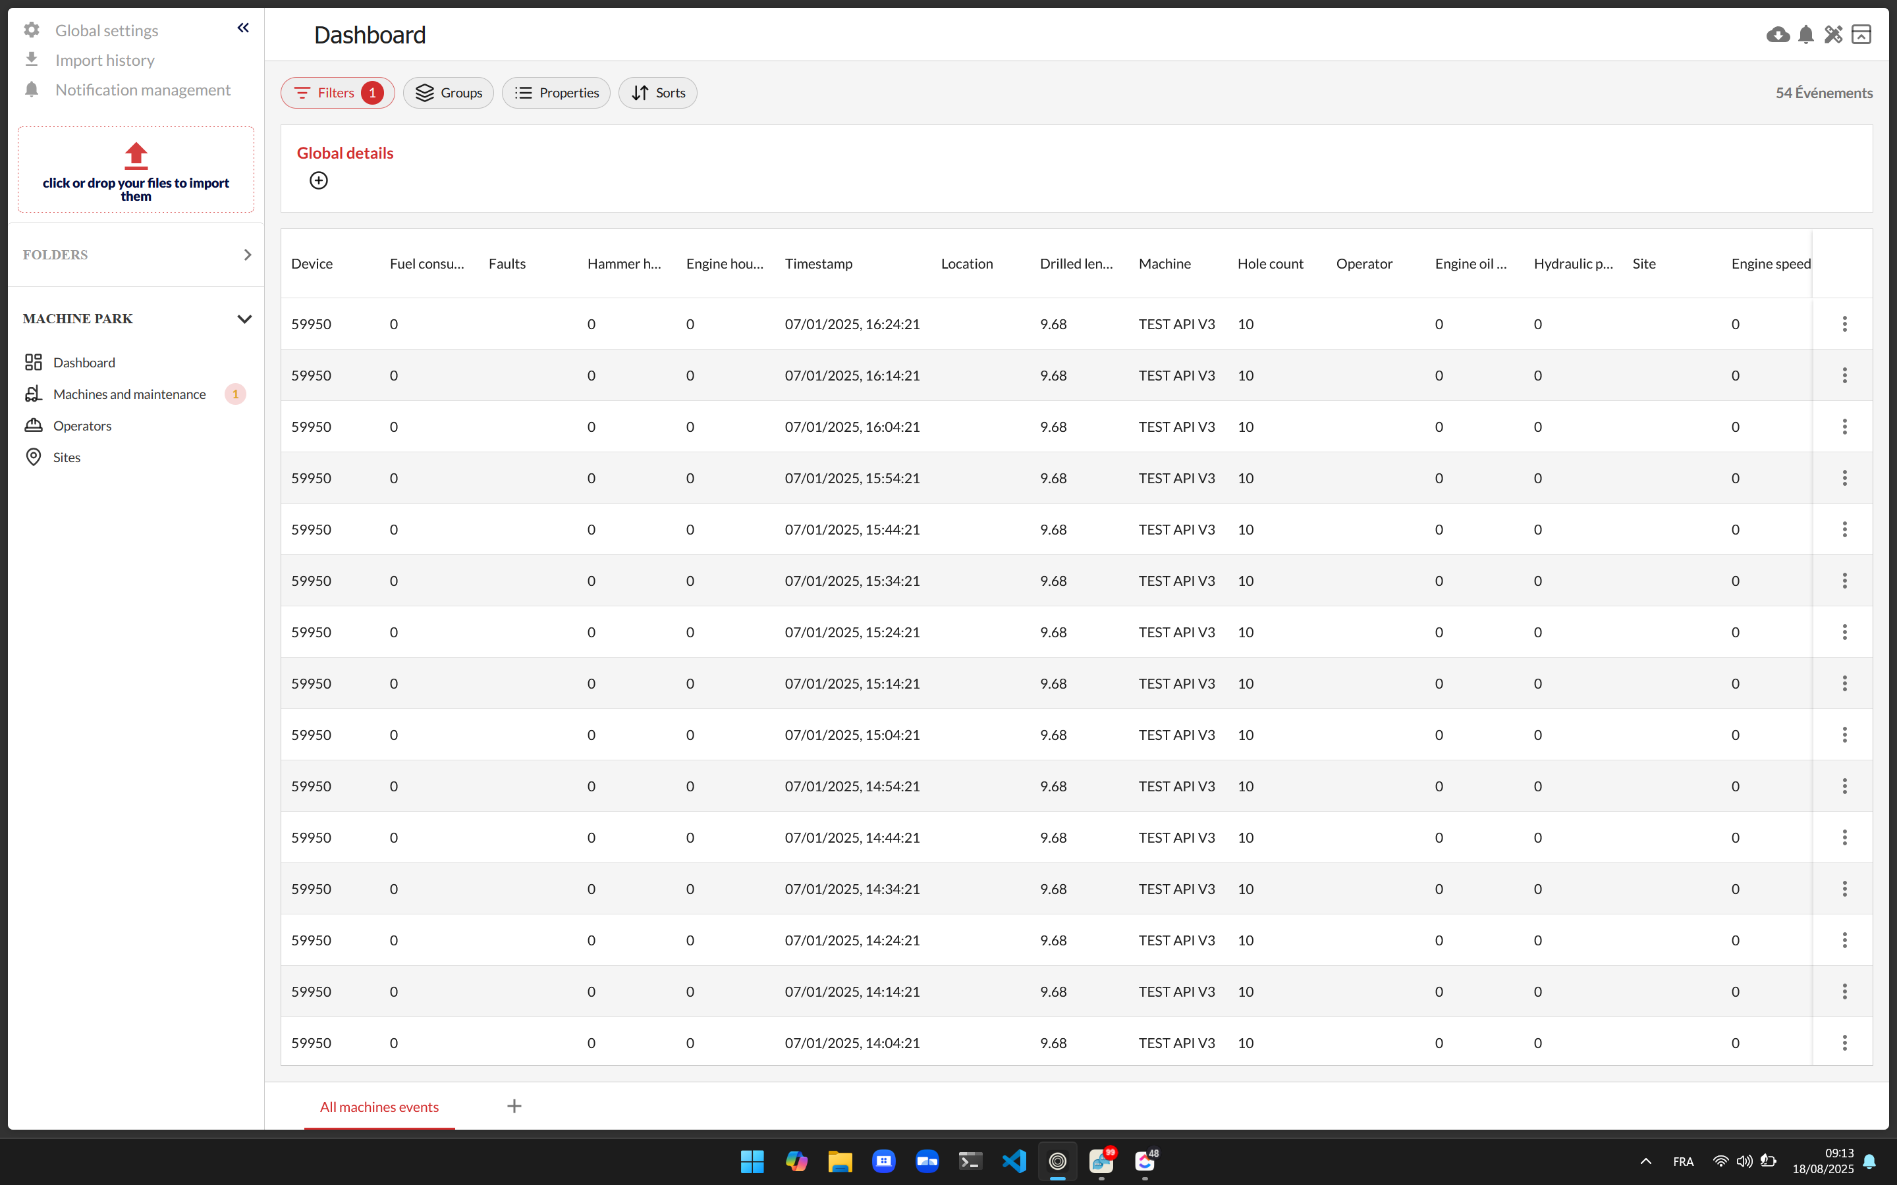Open the edit tools icon top right
The height and width of the screenshot is (1185, 1897).
click(x=1832, y=34)
